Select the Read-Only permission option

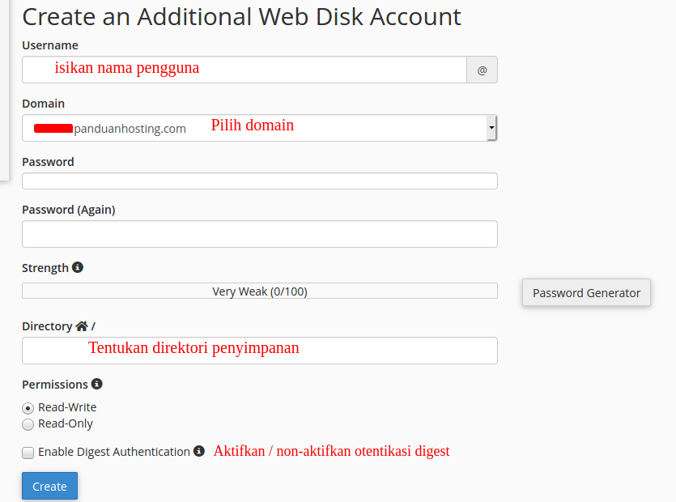tap(28, 424)
